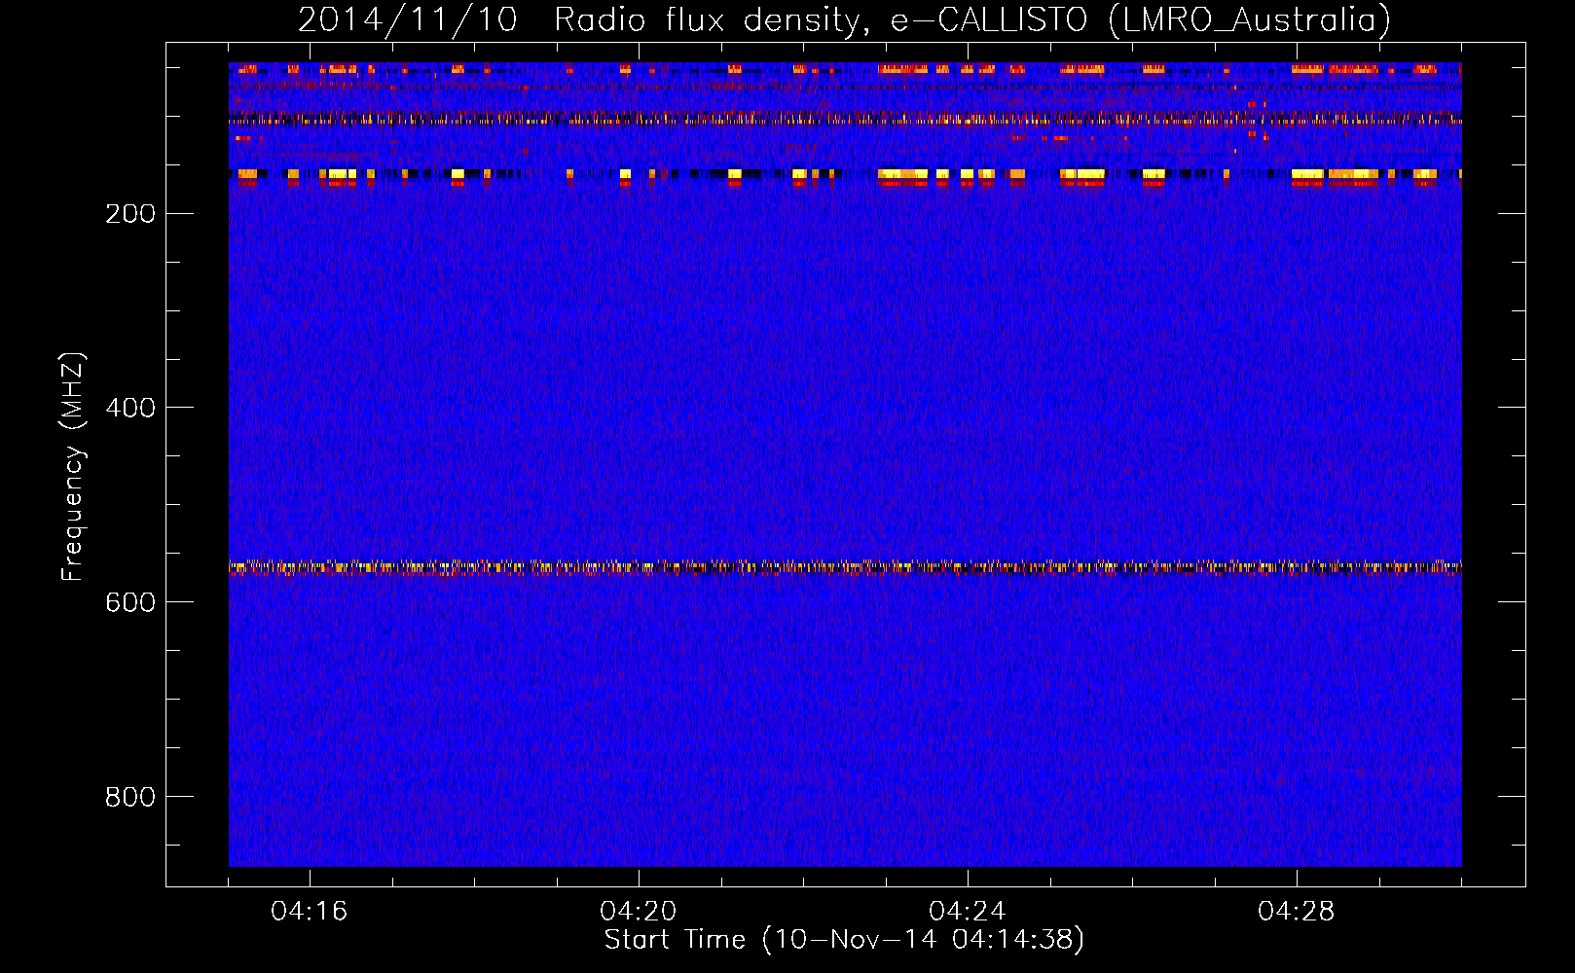Click the bright horizontal interference band near 560 MHz
Viewport: 1575px width, 973px height.
point(845,567)
